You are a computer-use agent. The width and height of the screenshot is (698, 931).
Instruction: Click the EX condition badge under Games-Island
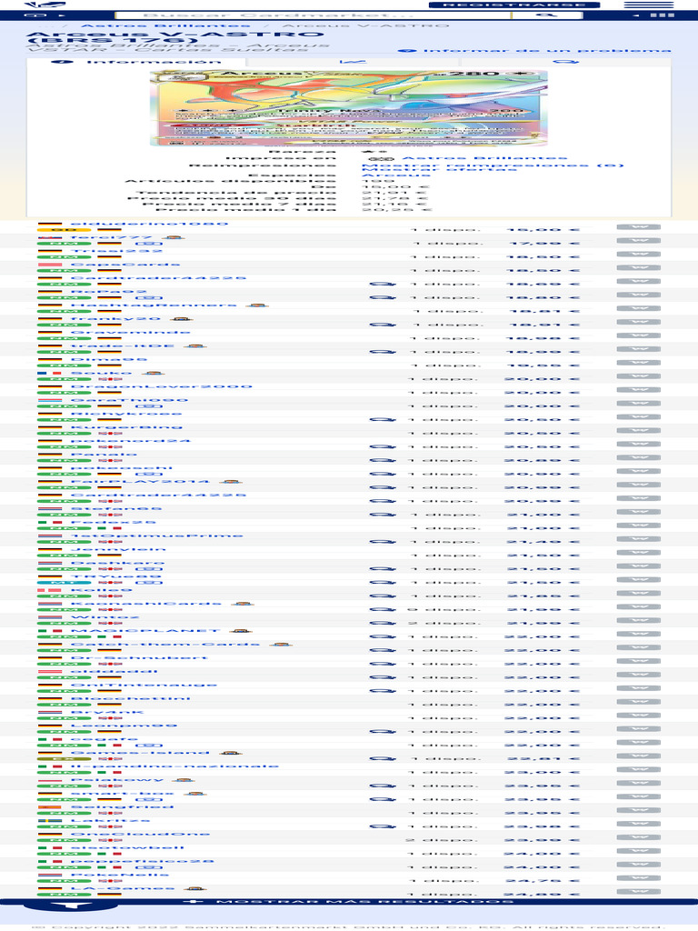[65, 758]
